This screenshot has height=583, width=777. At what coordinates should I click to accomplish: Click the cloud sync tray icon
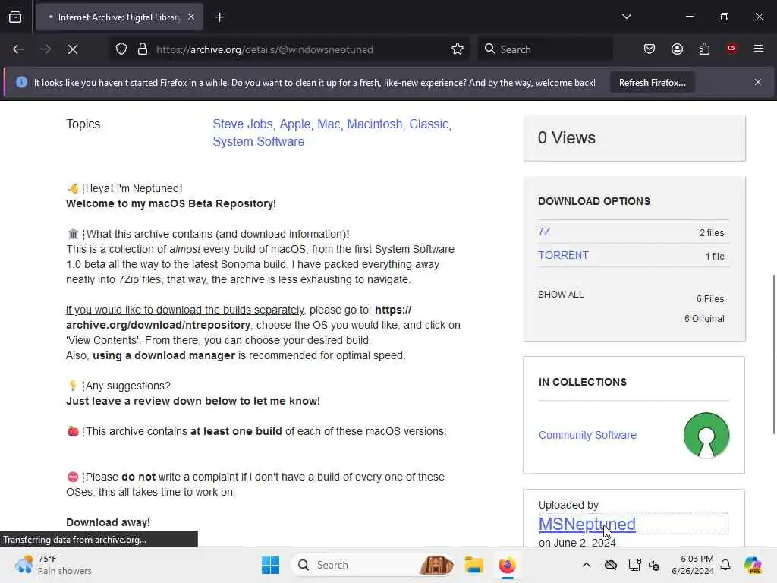[611, 565]
